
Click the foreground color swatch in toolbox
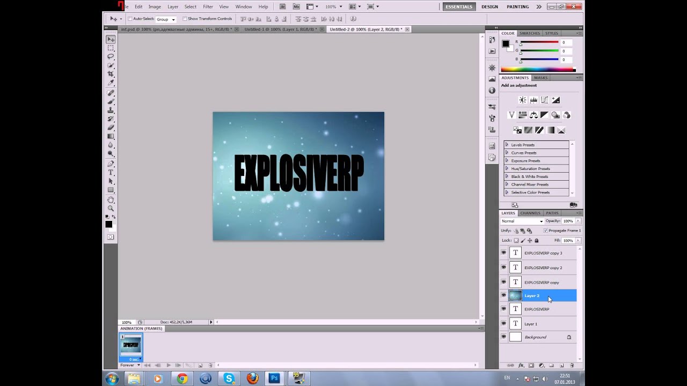(109, 224)
